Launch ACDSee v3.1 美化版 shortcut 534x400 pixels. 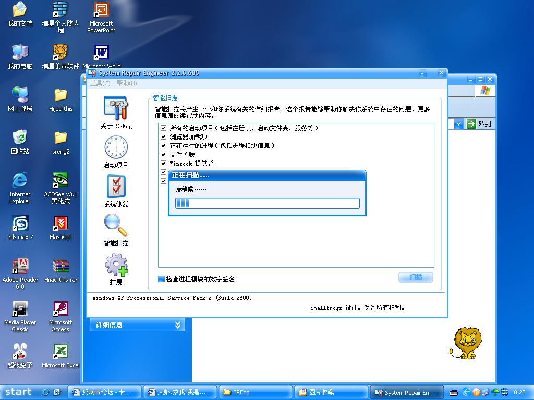[60, 189]
